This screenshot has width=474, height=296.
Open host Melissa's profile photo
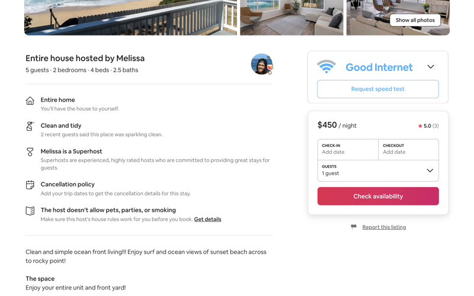click(x=262, y=64)
